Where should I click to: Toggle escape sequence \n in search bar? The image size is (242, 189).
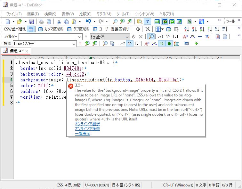pyautogui.click(x=130, y=44)
